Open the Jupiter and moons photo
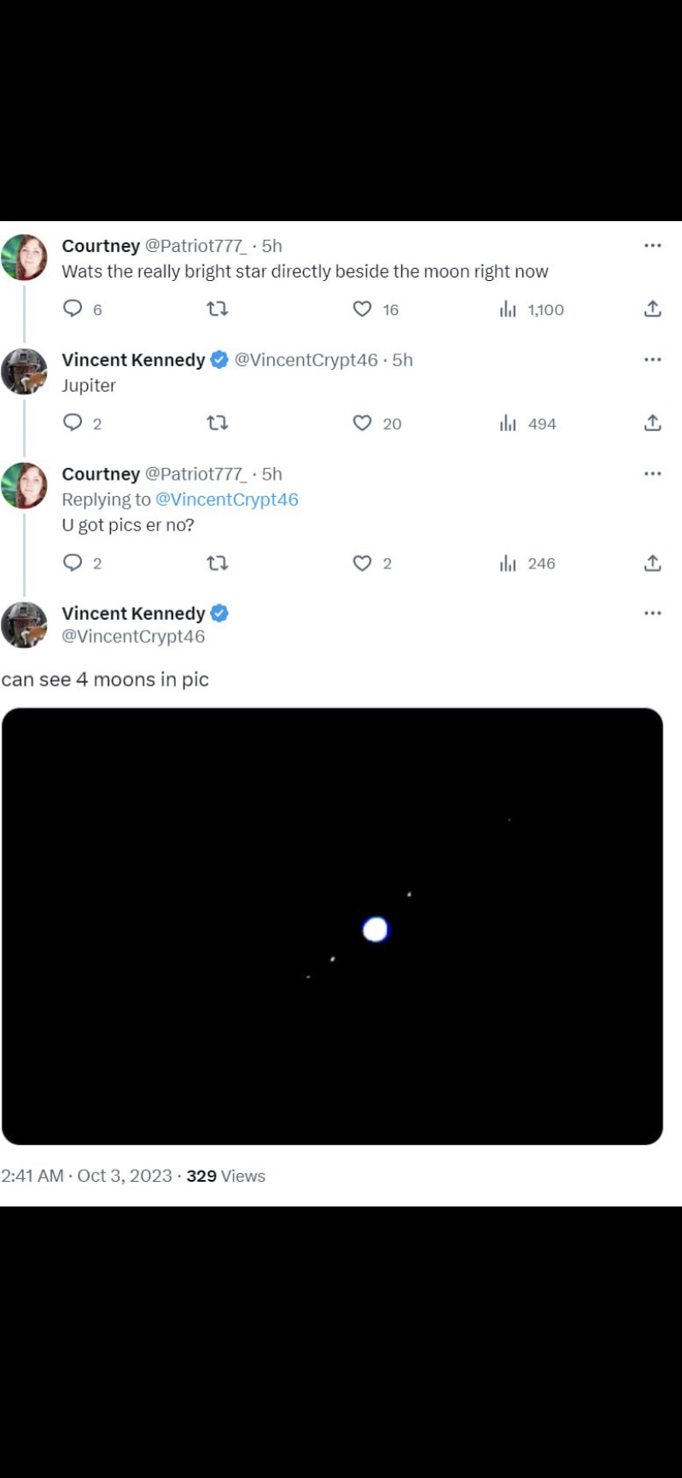Image resolution: width=682 pixels, height=1478 pixels. tap(332, 926)
